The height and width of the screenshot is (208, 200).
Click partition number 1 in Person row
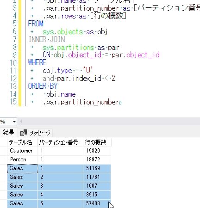click(x=60, y=159)
